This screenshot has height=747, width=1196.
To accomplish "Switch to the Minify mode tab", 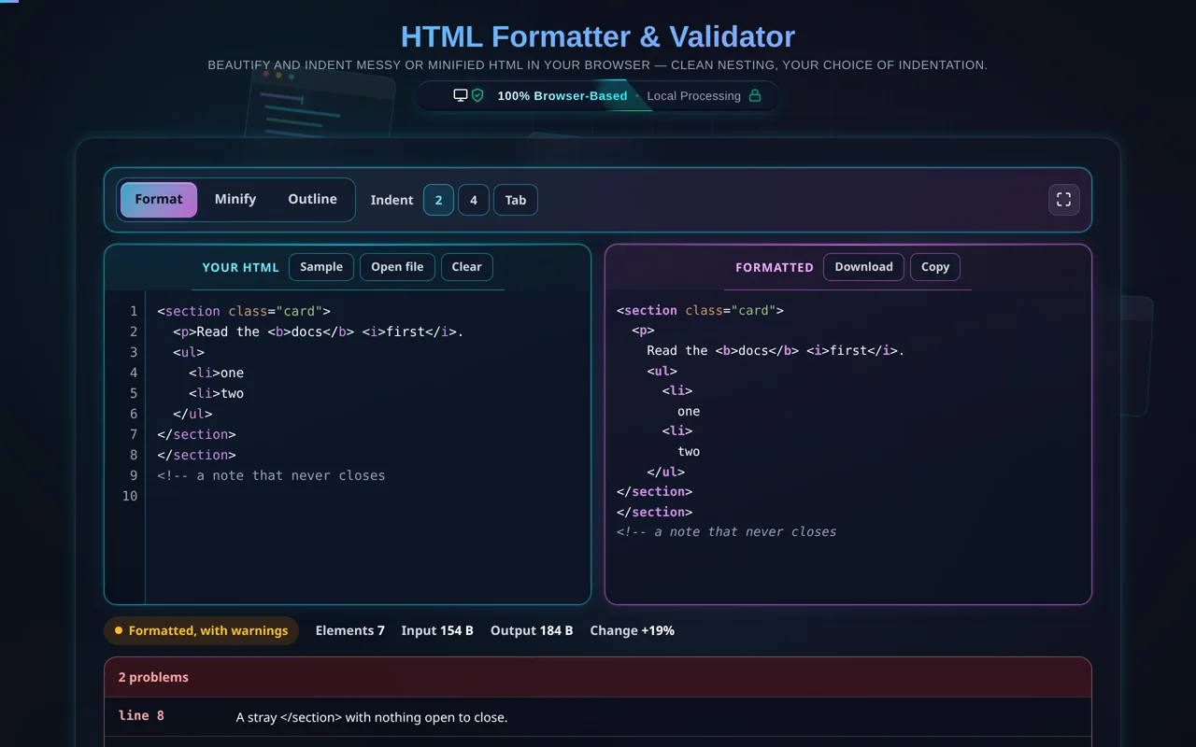I will point(235,199).
